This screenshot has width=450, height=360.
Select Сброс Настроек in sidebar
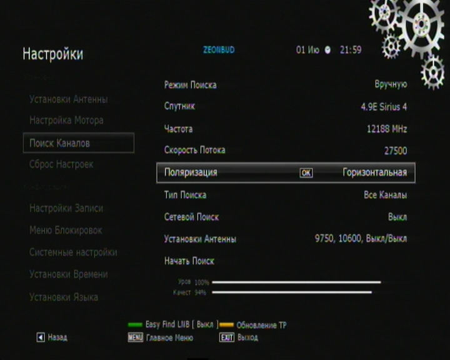61,164
